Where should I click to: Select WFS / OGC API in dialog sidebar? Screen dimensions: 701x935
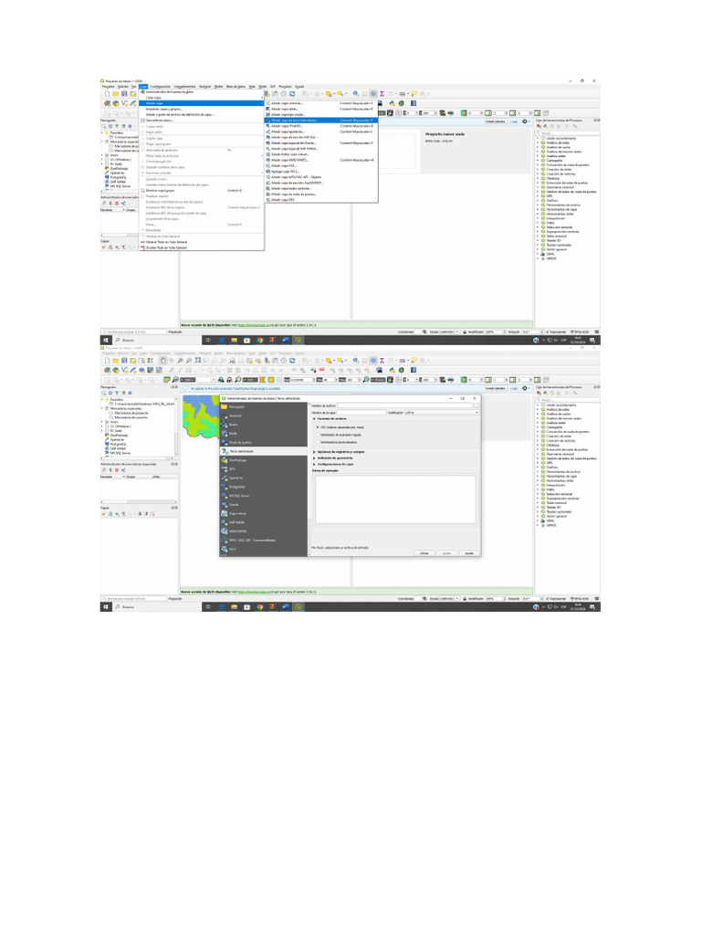264,541
